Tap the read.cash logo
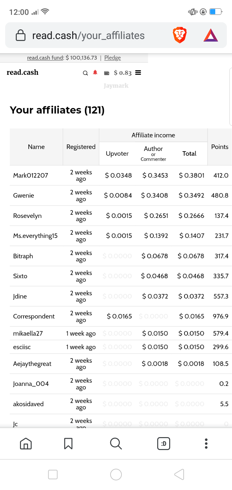 click(23, 73)
